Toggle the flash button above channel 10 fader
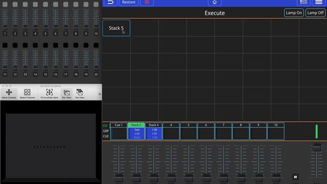The width and height of the screenshot is (327, 184). tap(96, 5)
